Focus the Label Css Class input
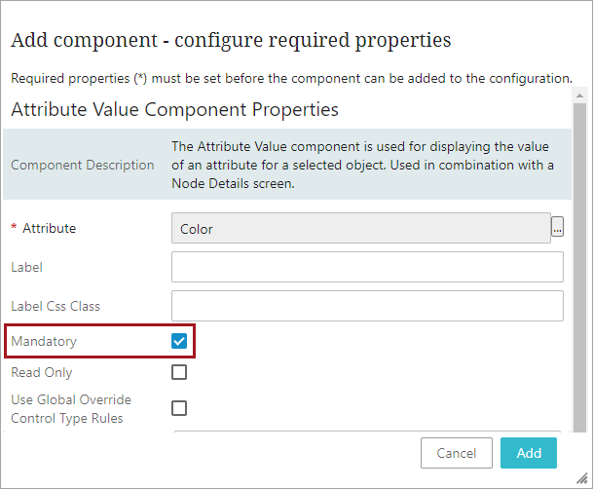This screenshot has height=489, width=593. pos(367,306)
